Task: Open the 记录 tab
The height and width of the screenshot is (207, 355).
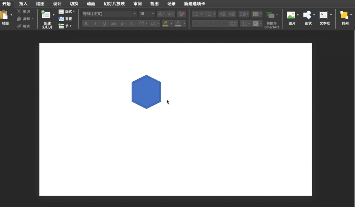Action: click(x=171, y=4)
